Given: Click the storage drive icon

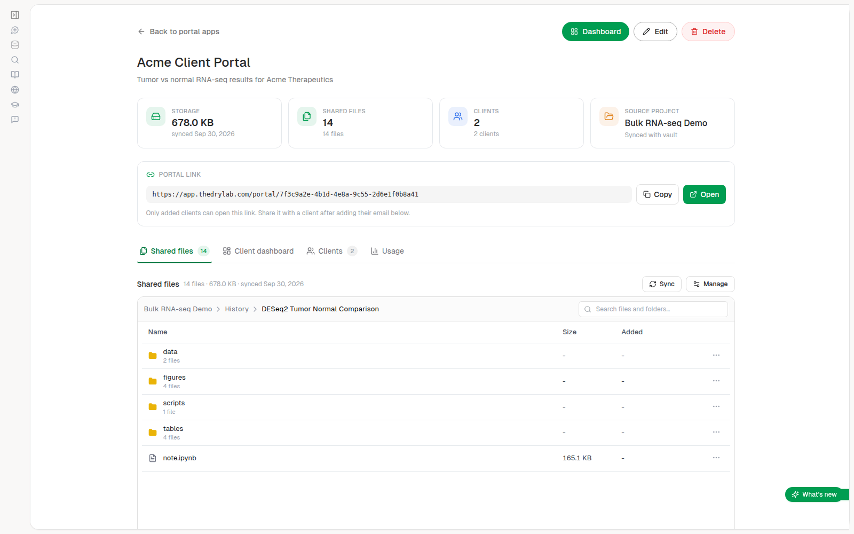Looking at the screenshot, I should click(156, 116).
